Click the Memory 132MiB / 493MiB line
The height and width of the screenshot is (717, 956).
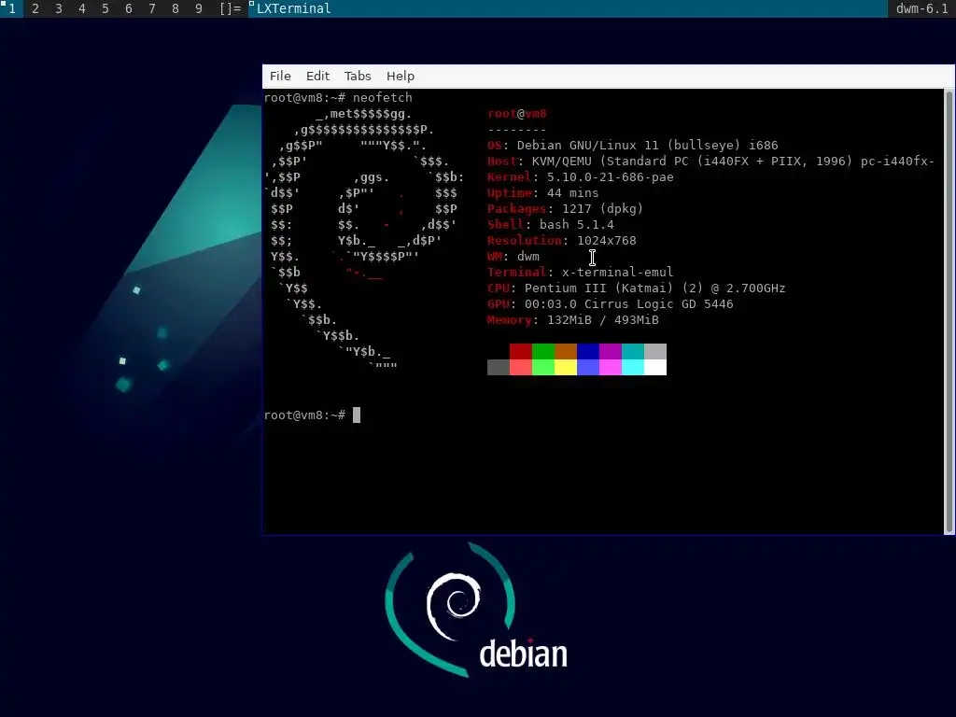point(573,319)
